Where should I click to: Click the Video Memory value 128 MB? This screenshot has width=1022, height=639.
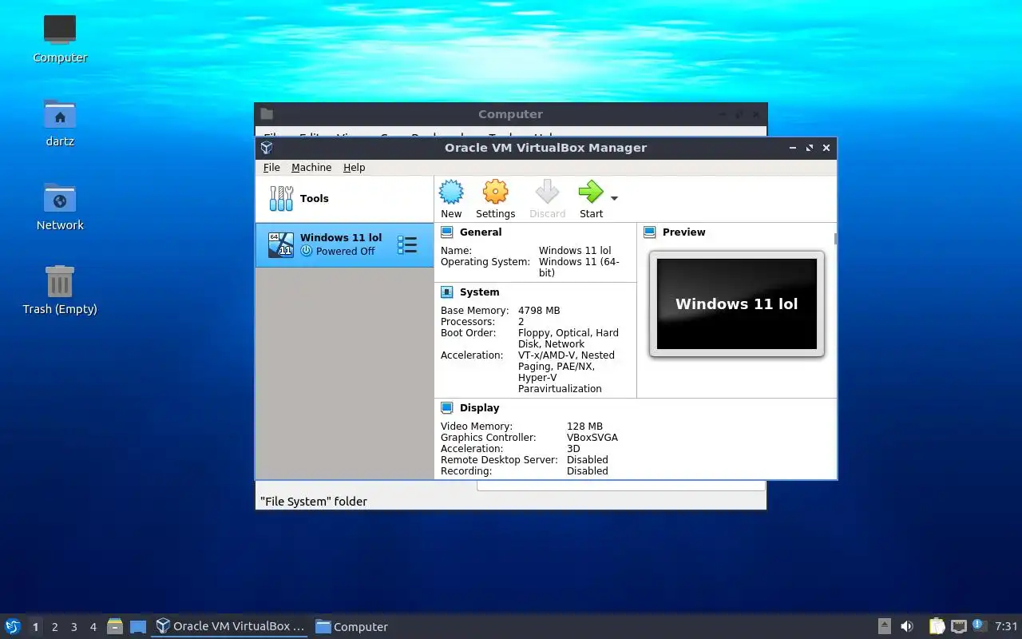(x=584, y=427)
